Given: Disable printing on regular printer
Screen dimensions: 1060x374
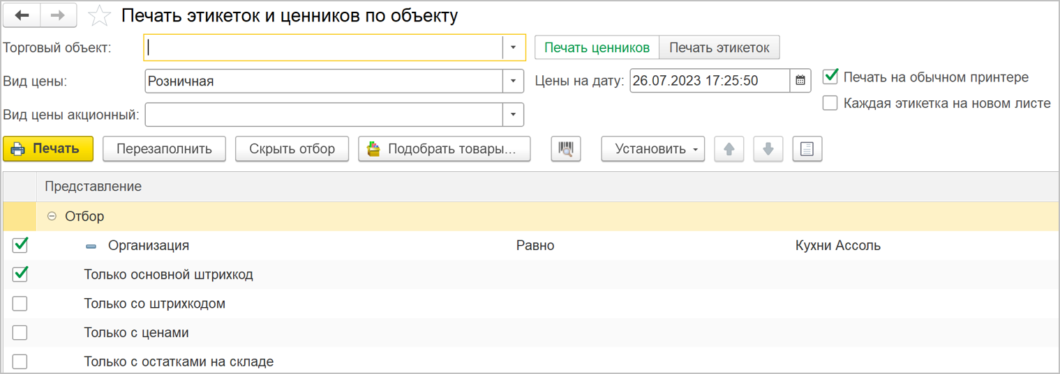Looking at the screenshot, I should pyautogui.click(x=830, y=77).
